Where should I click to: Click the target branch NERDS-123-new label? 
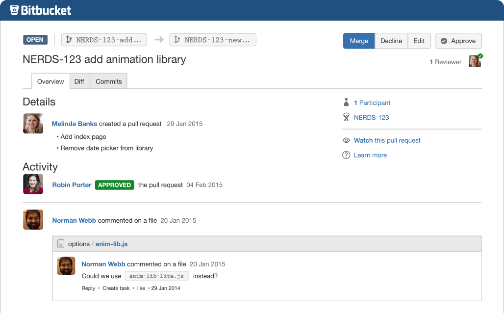pos(213,40)
